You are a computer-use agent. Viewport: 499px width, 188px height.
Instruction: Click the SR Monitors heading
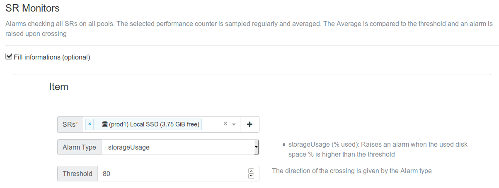(x=33, y=8)
